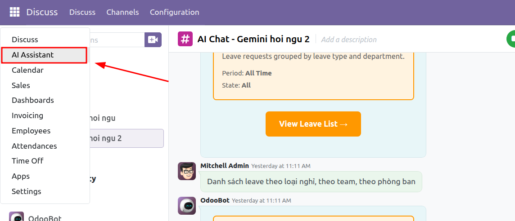Click Add a description field
Screen dimensions: 515x221
(349, 40)
